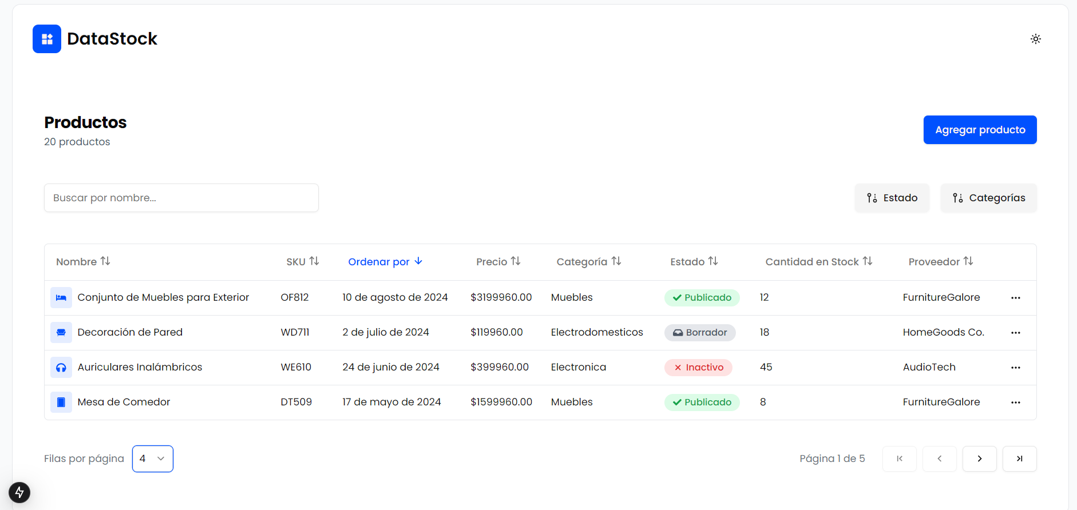Screen dimensions: 1077x510
Task: Open the Estado filter dropdown
Action: click(x=892, y=198)
